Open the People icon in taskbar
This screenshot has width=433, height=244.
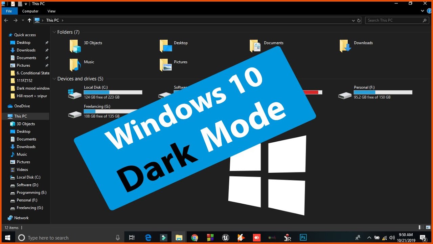(358, 238)
